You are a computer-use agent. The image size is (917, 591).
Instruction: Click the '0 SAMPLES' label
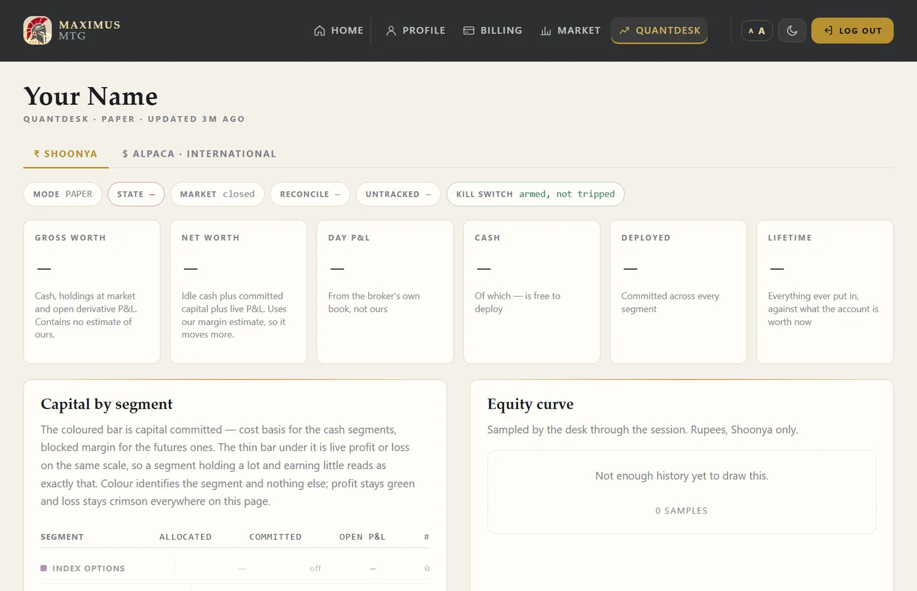681,510
